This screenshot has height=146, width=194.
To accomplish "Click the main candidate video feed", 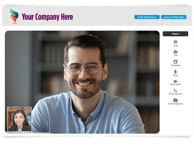I will [x=82, y=82].
